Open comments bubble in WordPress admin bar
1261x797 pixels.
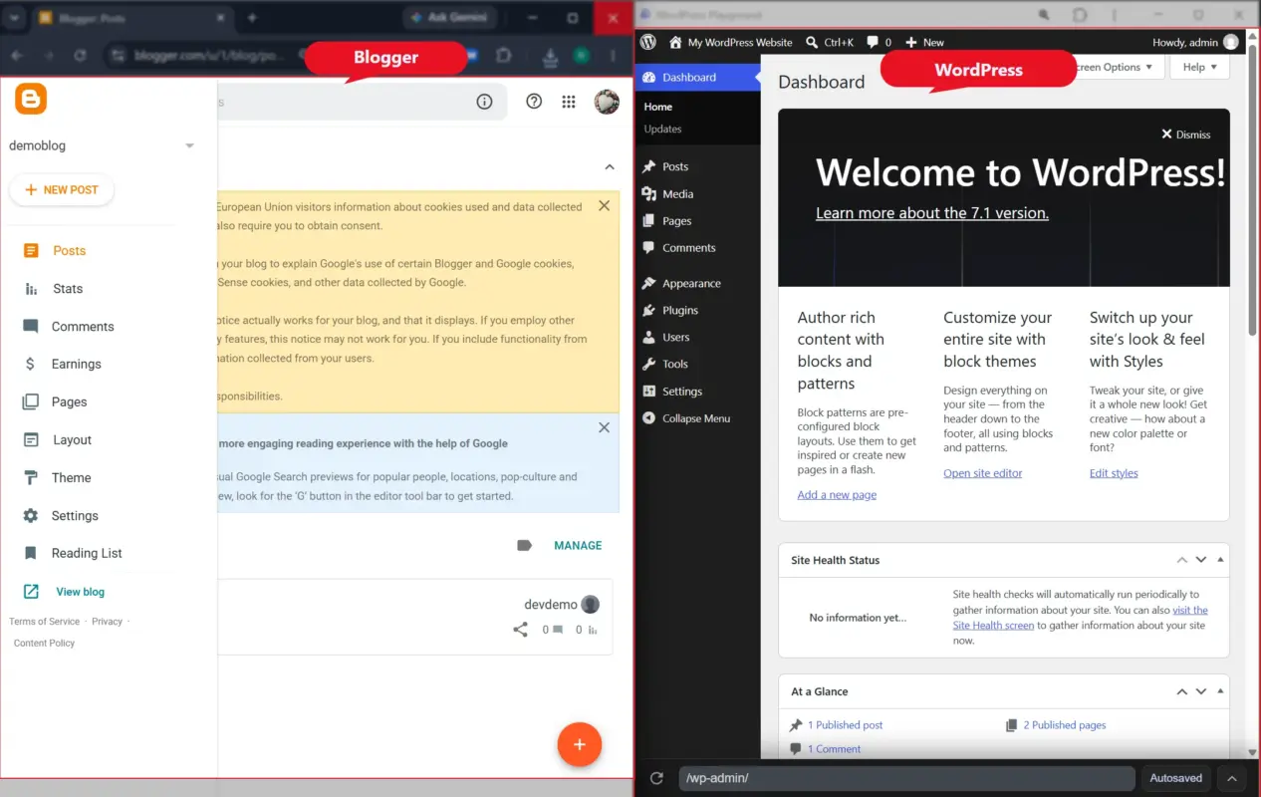[879, 42]
